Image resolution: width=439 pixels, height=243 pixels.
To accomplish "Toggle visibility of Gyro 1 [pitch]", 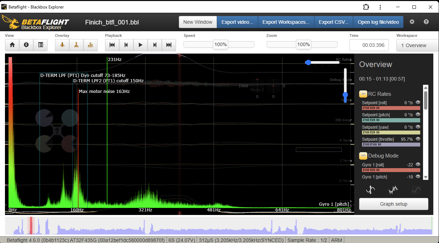I will (418, 176).
